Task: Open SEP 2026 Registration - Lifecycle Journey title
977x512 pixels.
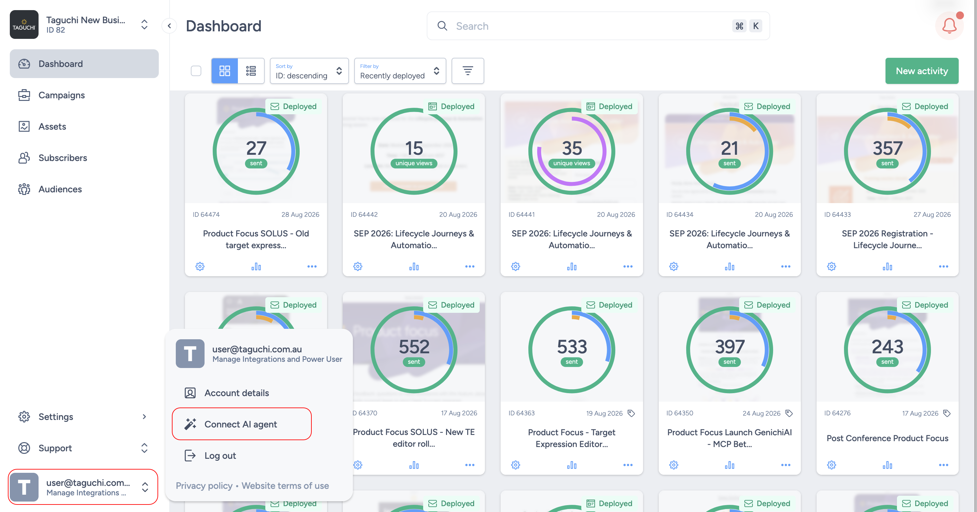Action: (x=887, y=239)
